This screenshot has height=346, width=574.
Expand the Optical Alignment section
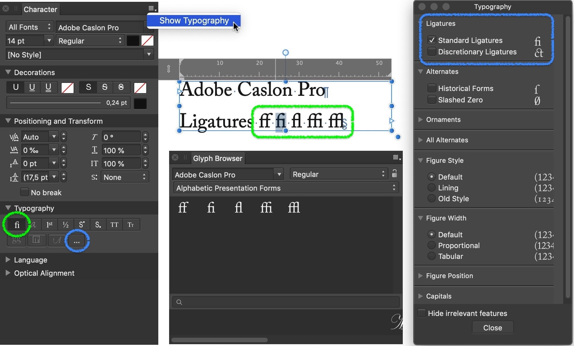[x=8, y=273]
